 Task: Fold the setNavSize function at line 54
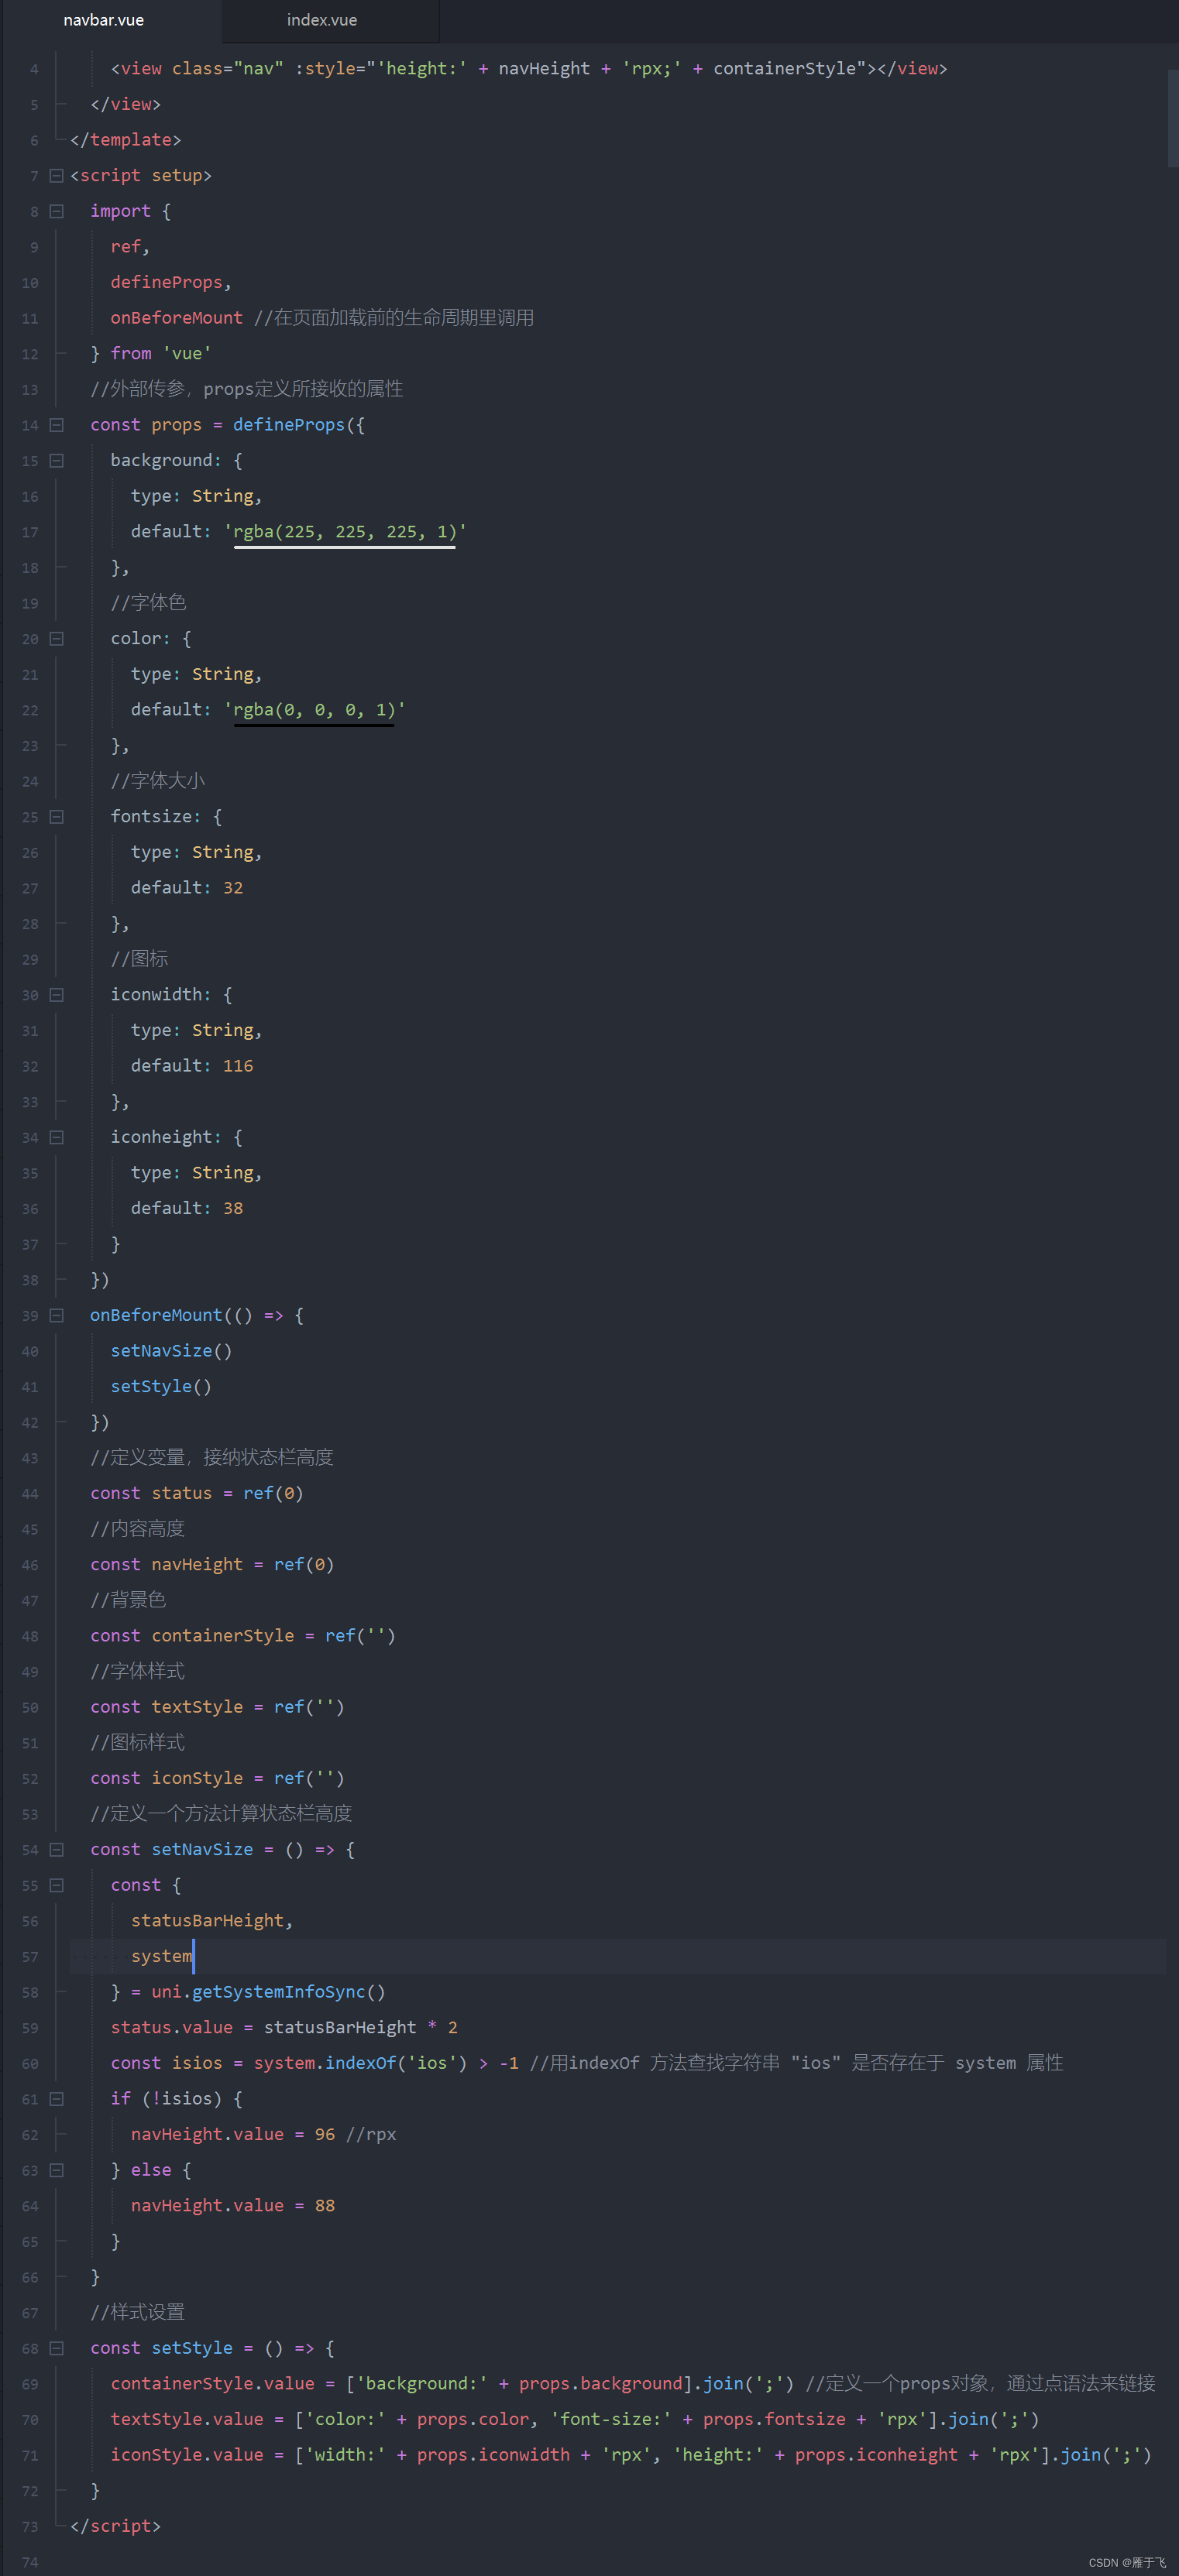[x=57, y=1850]
